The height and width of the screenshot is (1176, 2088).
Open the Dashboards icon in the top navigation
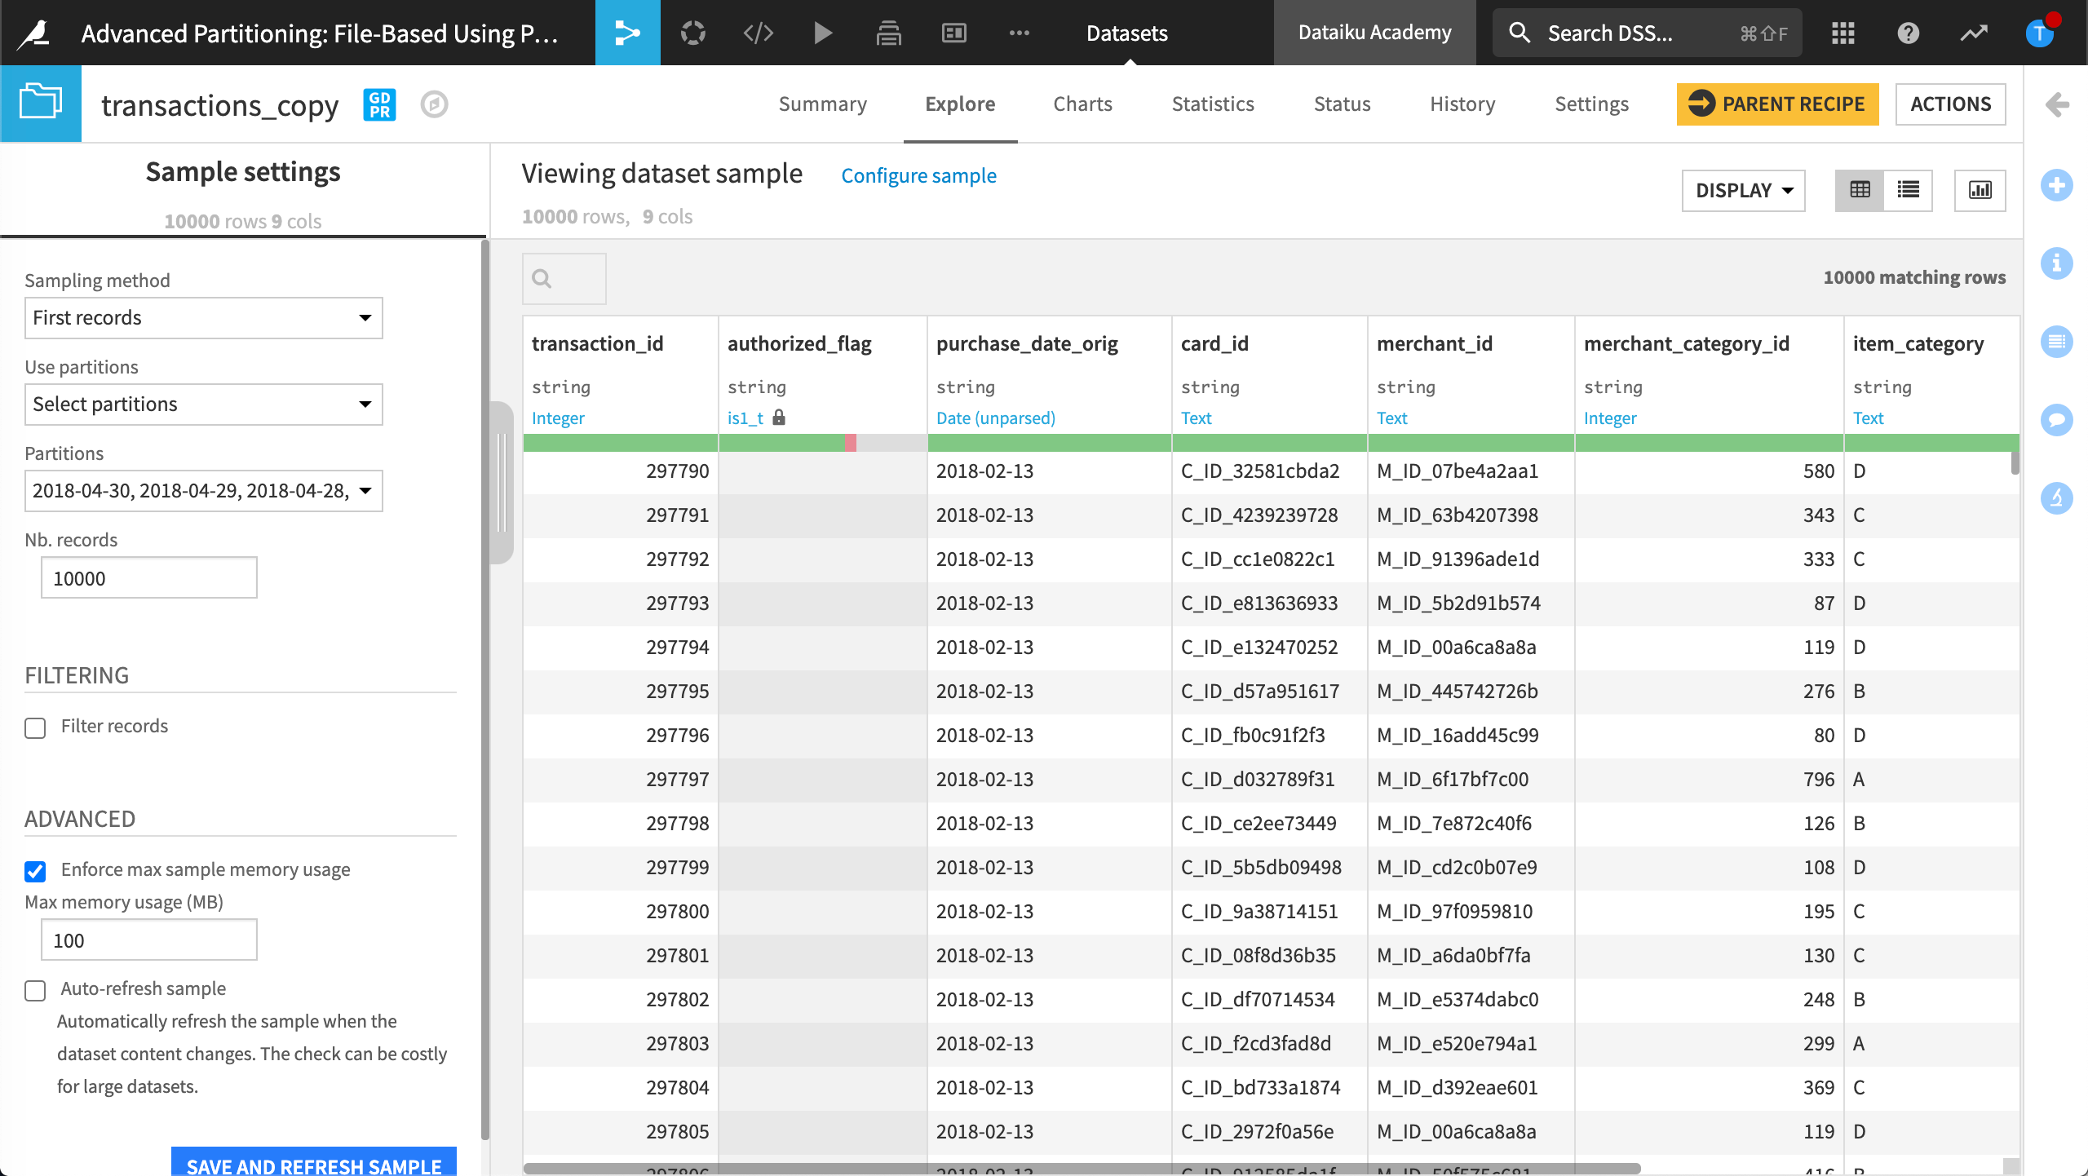coord(953,33)
